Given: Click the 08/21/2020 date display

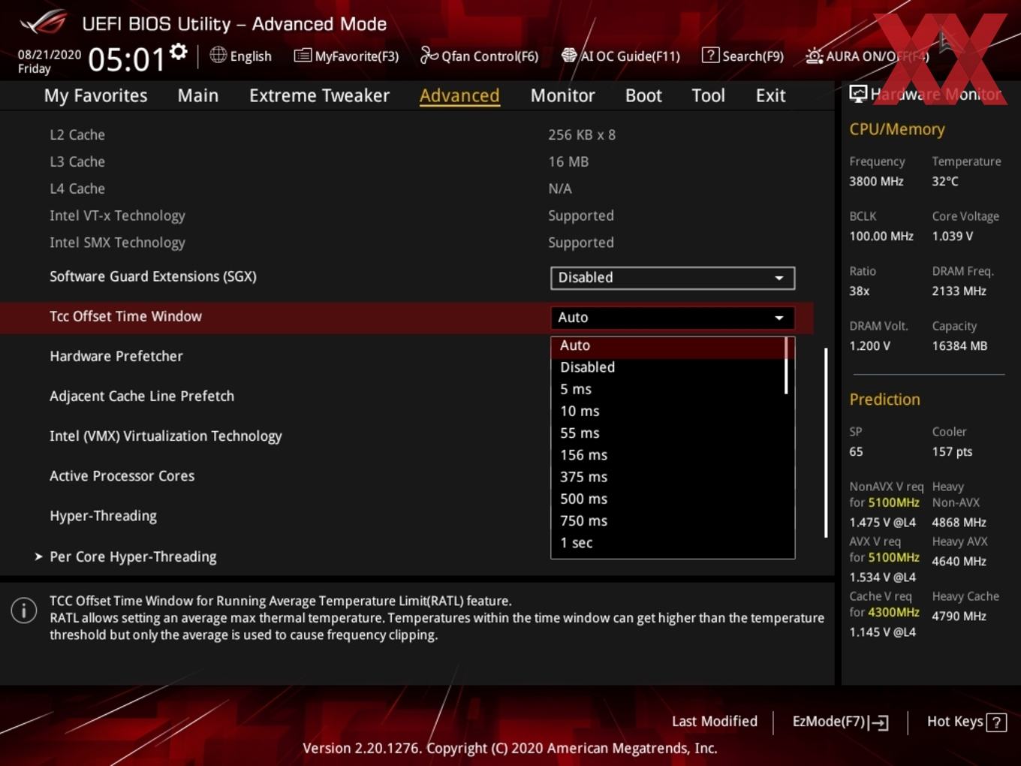Looking at the screenshot, I should [x=50, y=54].
